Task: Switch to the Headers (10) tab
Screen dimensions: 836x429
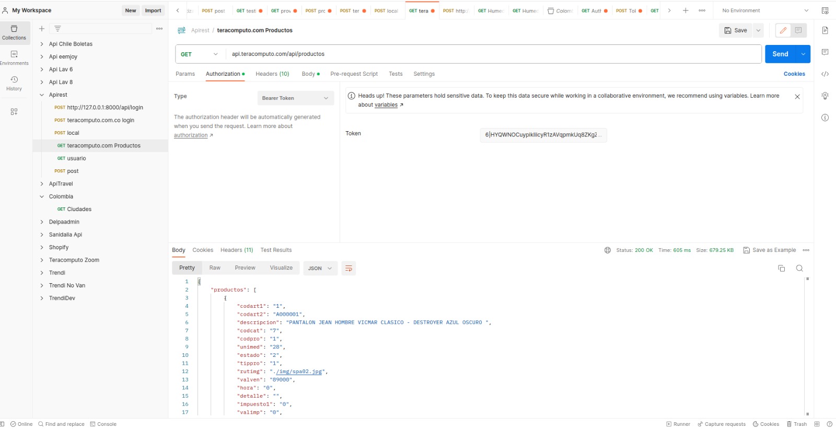Action: [272, 74]
